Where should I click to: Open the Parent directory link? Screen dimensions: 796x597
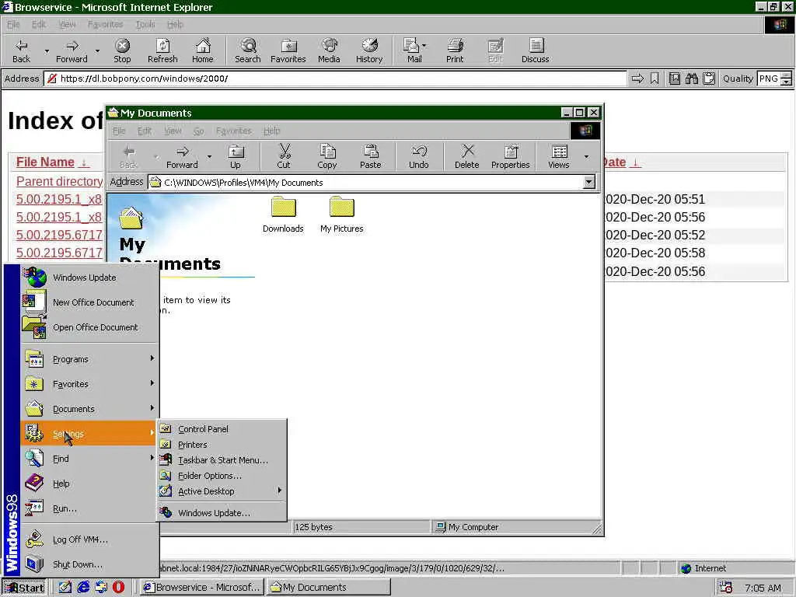coord(59,181)
